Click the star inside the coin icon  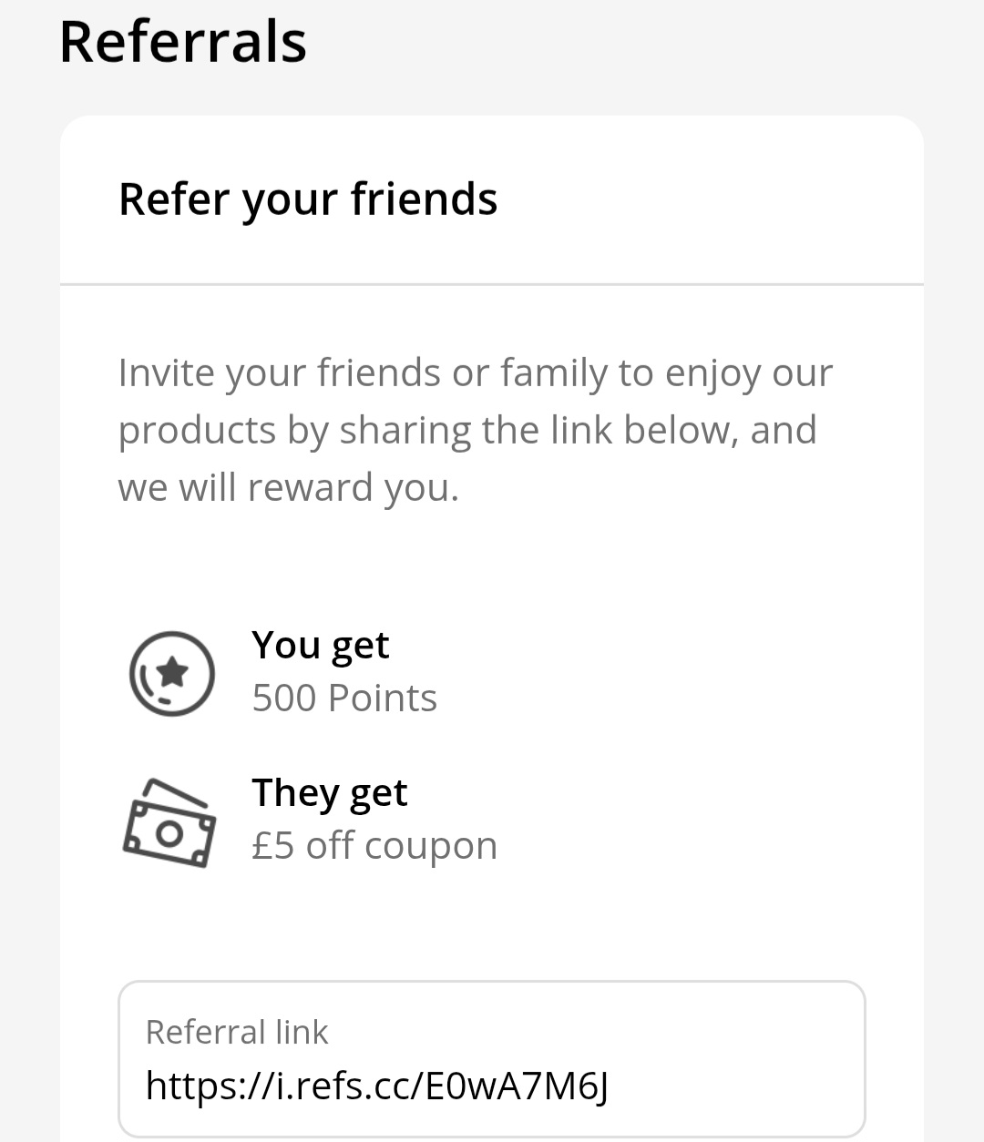click(x=173, y=672)
